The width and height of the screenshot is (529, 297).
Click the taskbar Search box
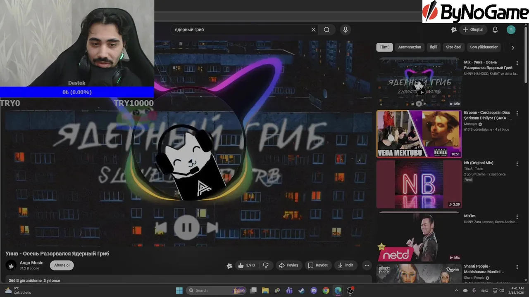(215, 290)
